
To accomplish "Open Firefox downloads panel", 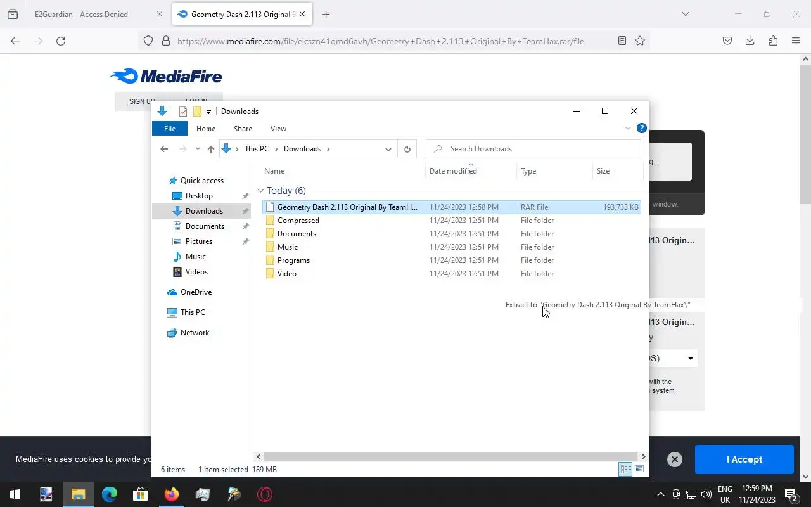I will click(750, 41).
